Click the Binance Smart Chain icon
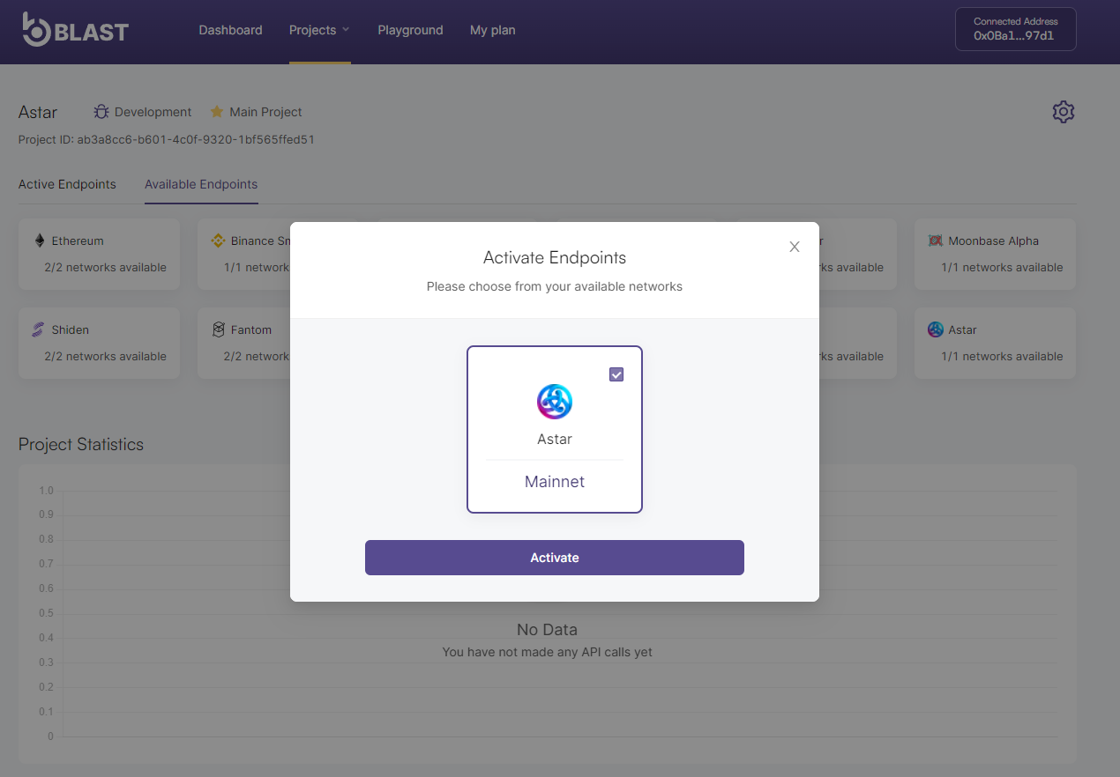This screenshot has width=1120, height=777. tap(218, 240)
